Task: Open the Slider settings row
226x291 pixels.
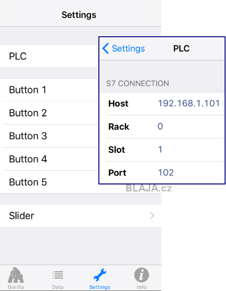Action: (x=81, y=216)
